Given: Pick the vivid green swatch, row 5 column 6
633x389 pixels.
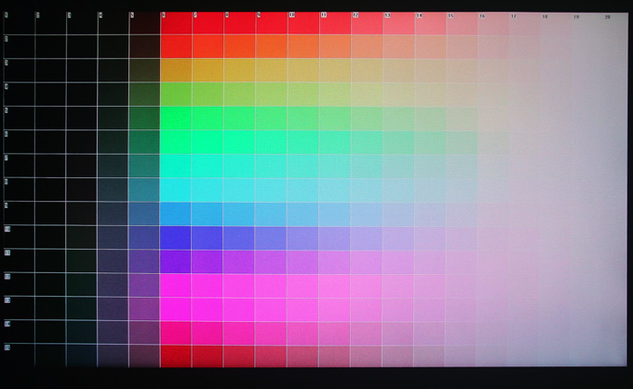Looking at the screenshot, I should pyautogui.click(x=176, y=118).
